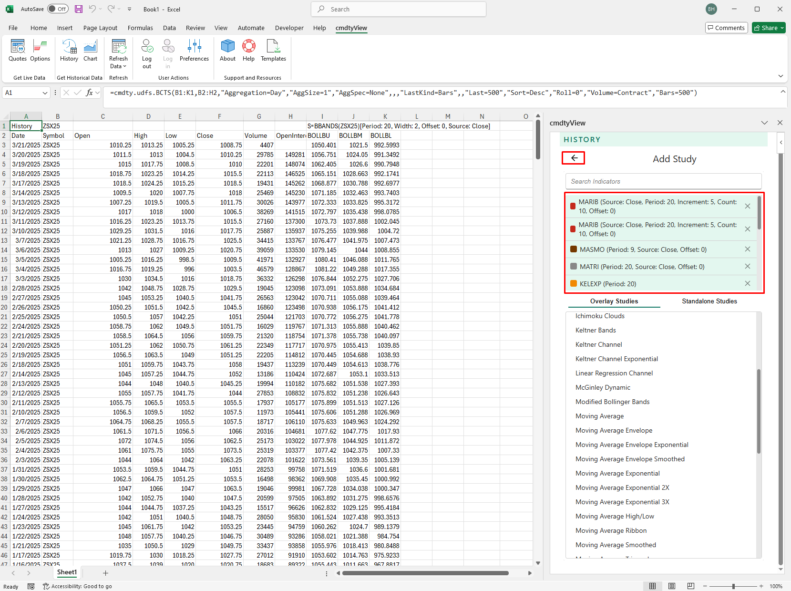The height and width of the screenshot is (591, 791).
Task: Click the Undo arrow icon
Action: [x=92, y=9]
